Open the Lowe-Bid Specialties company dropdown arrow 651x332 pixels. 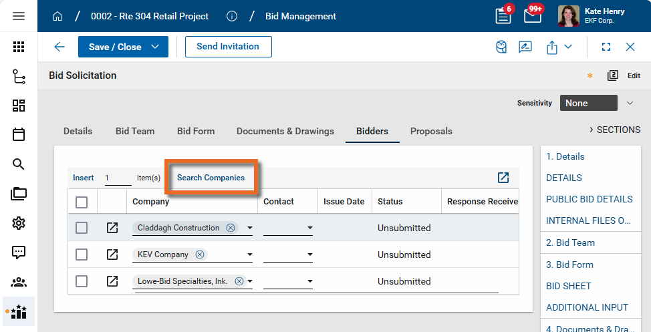click(x=249, y=282)
